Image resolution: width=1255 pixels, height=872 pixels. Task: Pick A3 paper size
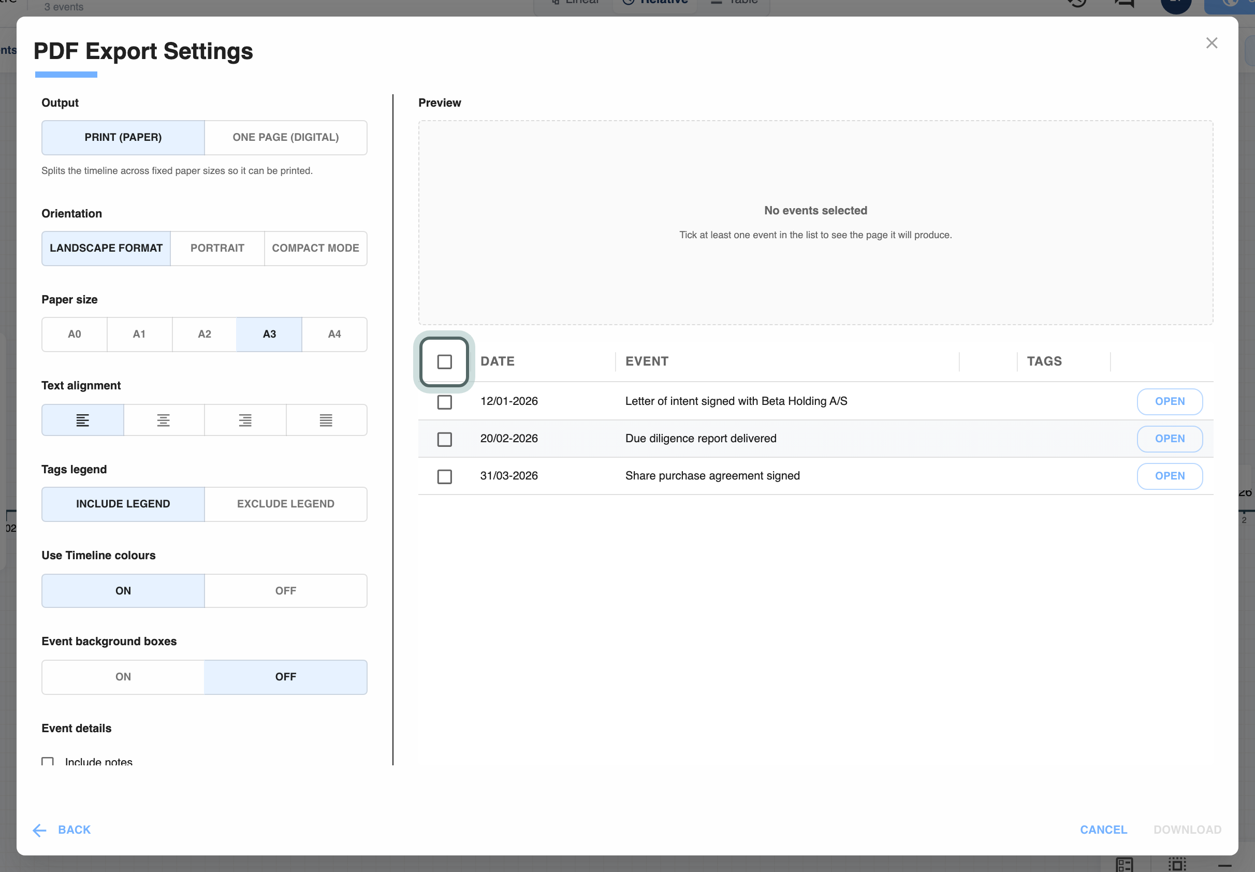pos(269,335)
